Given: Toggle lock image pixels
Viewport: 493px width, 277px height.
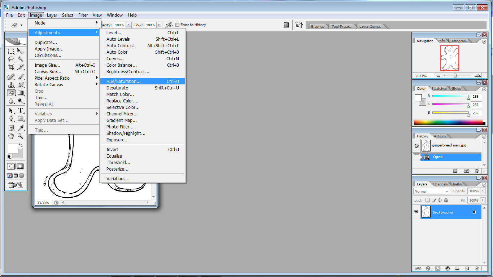Looking at the screenshot, I should point(434,200).
